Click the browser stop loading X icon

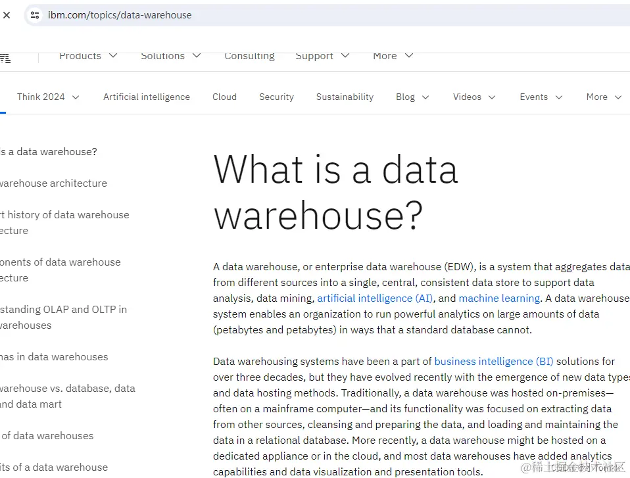click(x=7, y=15)
